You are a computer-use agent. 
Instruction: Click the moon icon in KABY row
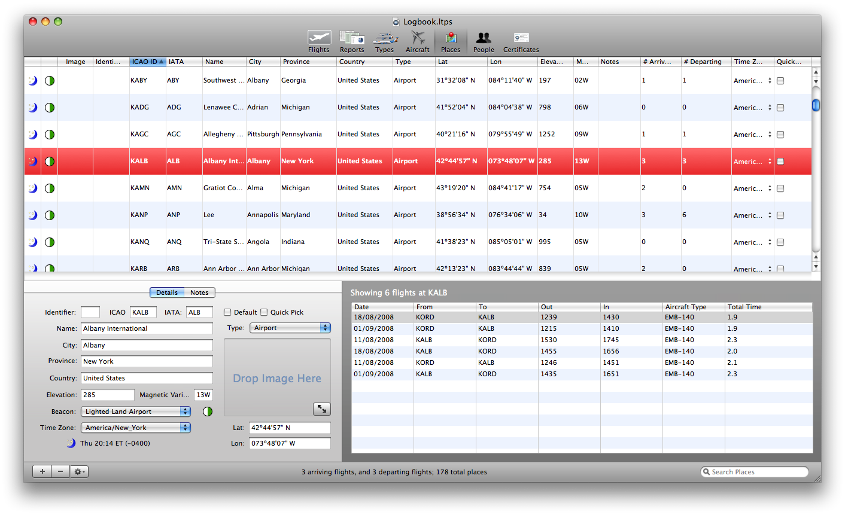tap(33, 80)
